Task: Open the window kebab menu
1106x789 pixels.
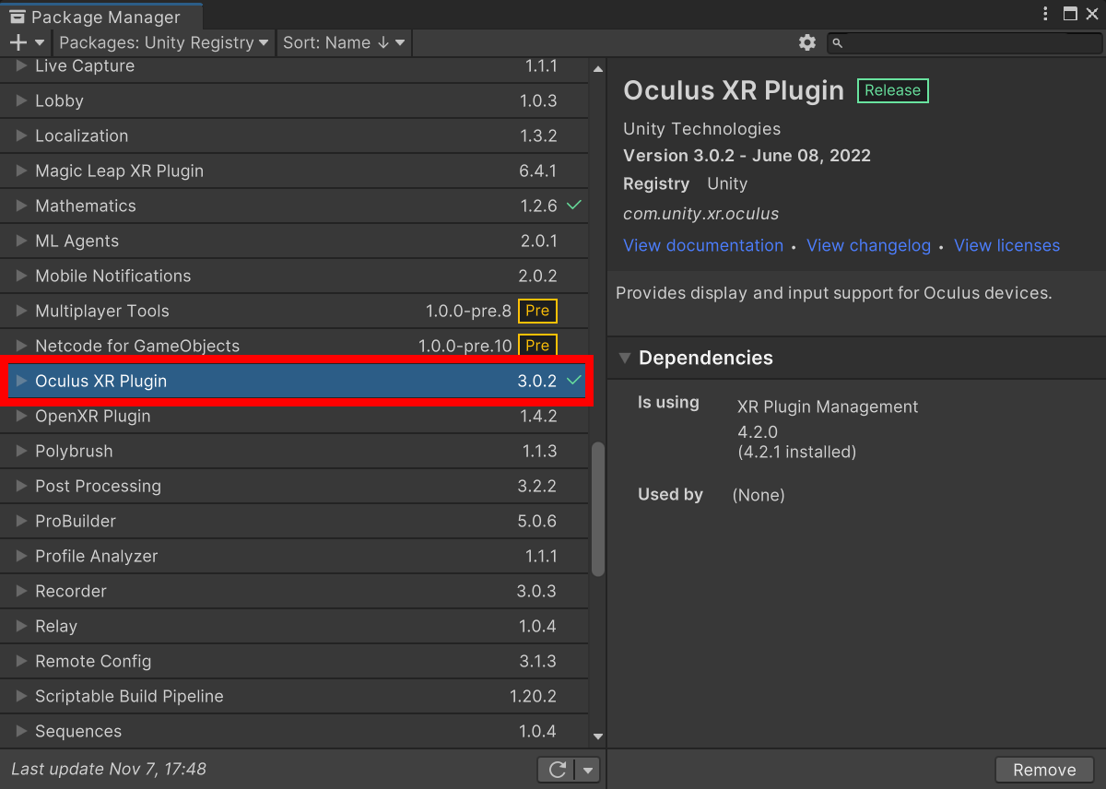Action: tap(1045, 13)
